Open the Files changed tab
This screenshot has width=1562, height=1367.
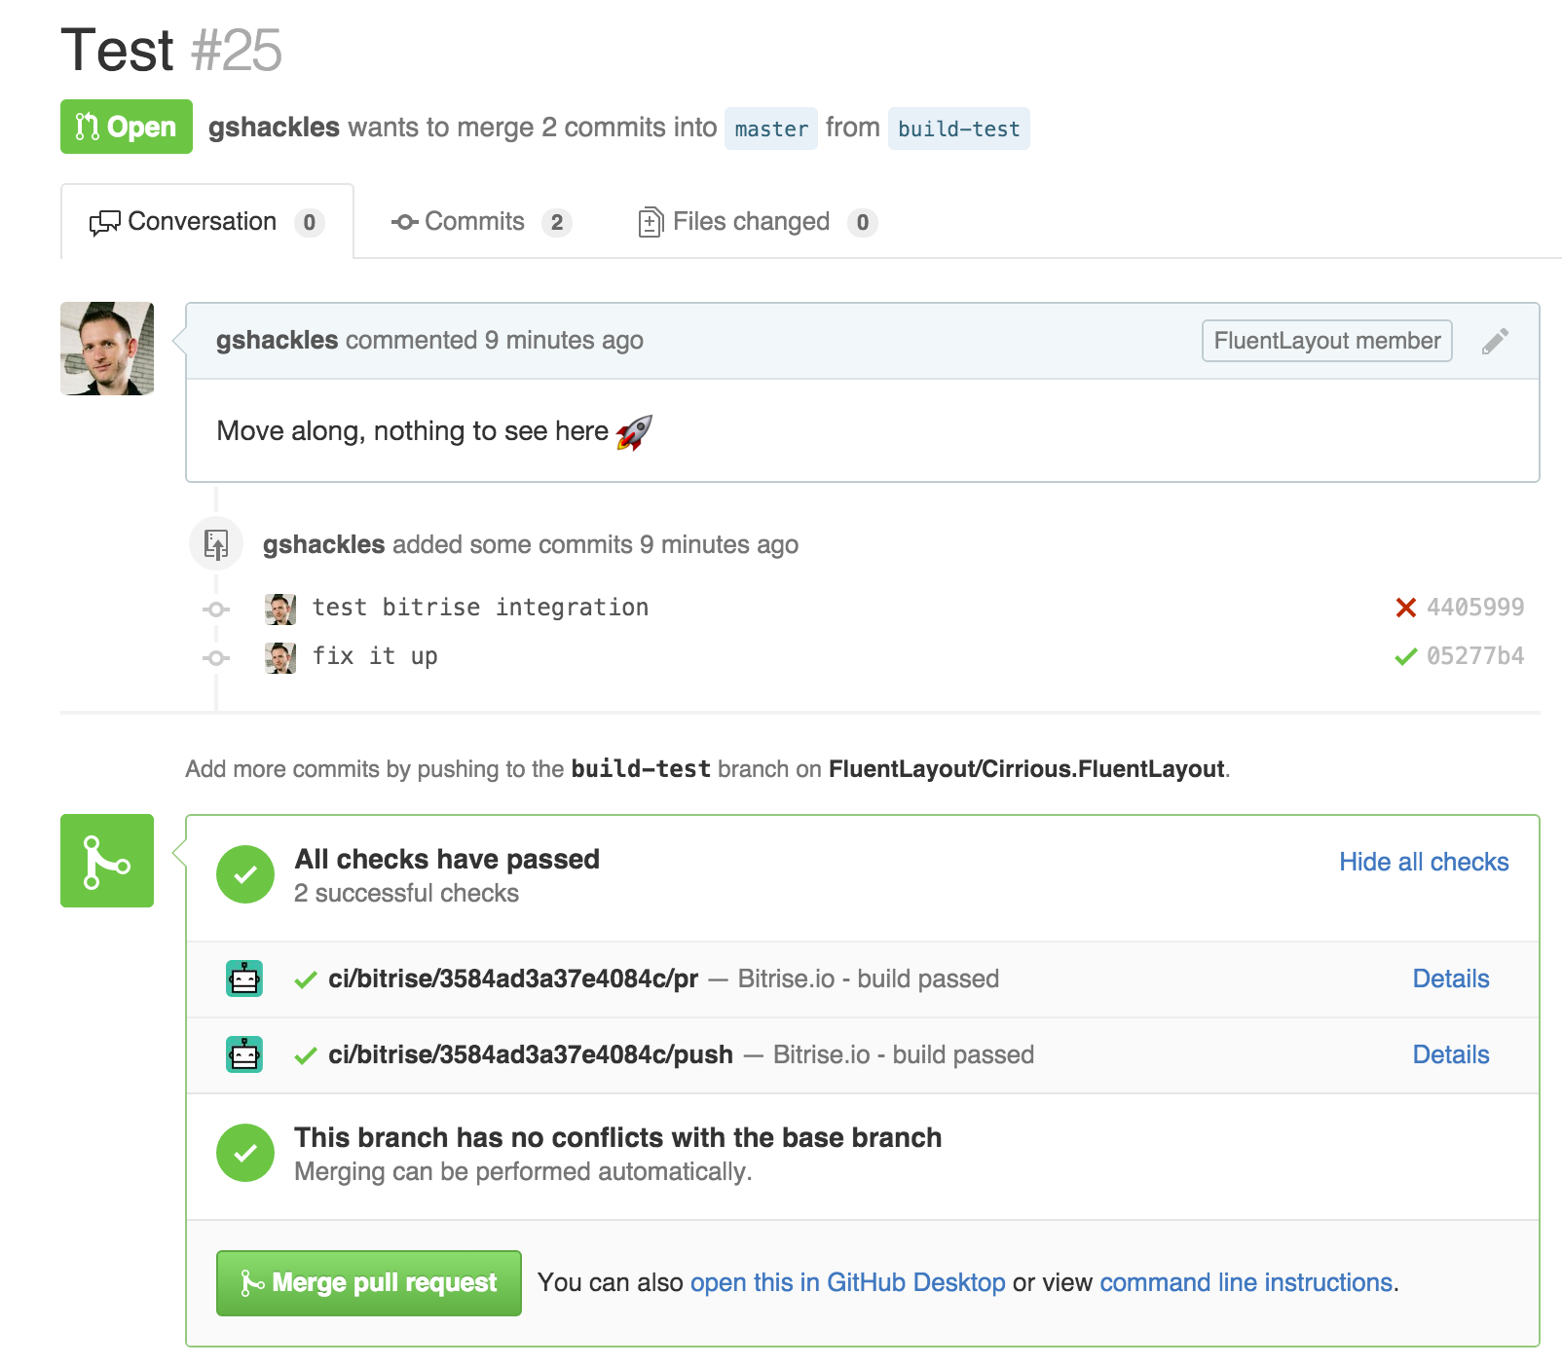point(758,222)
